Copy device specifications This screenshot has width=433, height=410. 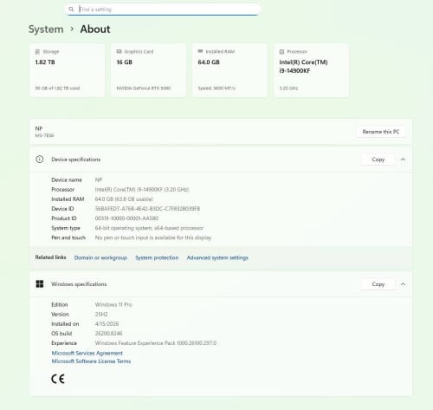(378, 159)
